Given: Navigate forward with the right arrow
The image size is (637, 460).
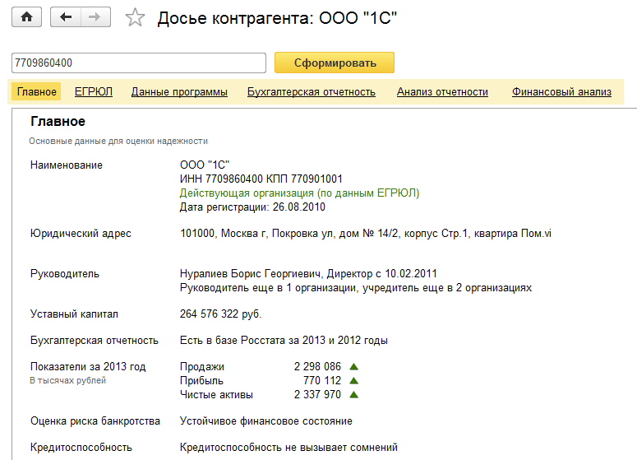Looking at the screenshot, I should (x=95, y=17).
